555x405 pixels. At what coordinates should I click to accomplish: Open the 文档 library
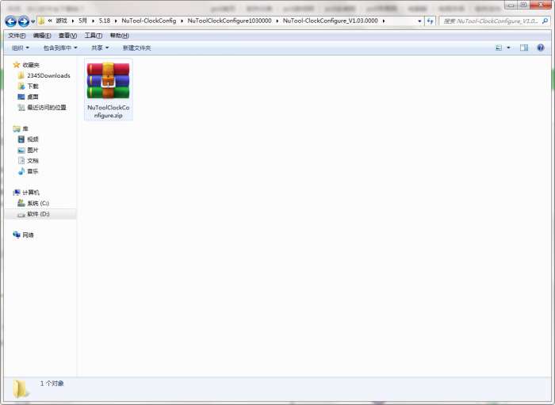click(28, 161)
